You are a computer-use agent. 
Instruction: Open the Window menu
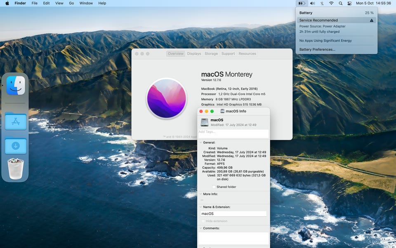pos(86,3)
